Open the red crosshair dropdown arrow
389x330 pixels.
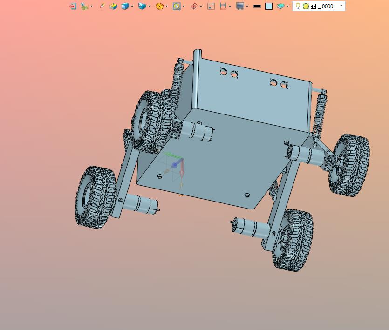pyautogui.click(x=201, y=6)
